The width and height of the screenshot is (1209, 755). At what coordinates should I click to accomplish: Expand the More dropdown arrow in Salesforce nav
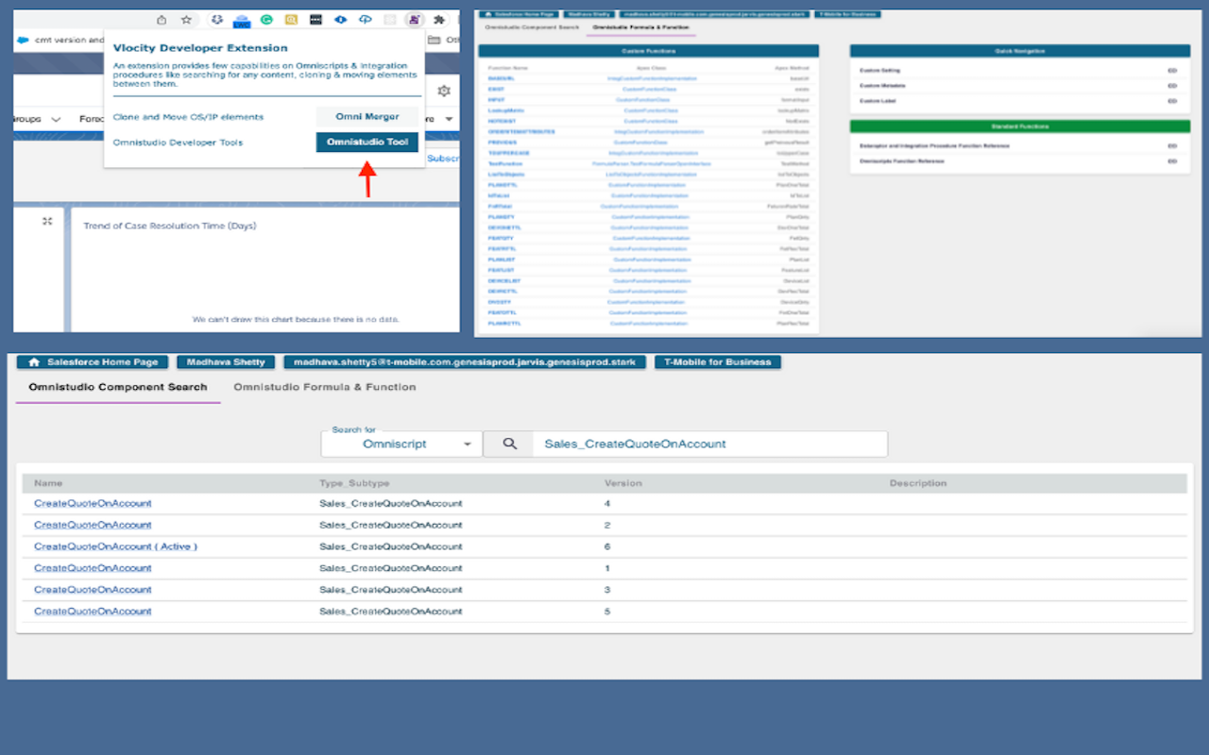click(x=449, y=120)
